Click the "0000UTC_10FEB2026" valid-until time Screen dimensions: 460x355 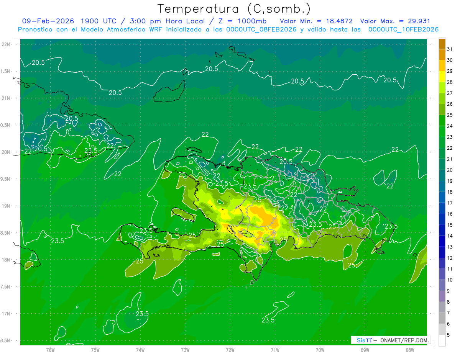click(403, 29)
